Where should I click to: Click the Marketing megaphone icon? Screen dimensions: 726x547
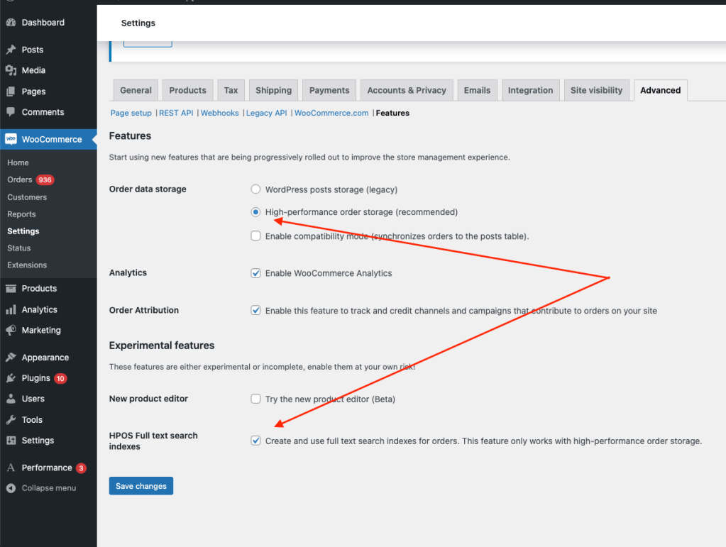click(11, 330)
